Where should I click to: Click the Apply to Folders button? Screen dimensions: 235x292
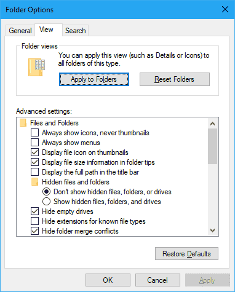coord(94,79)
